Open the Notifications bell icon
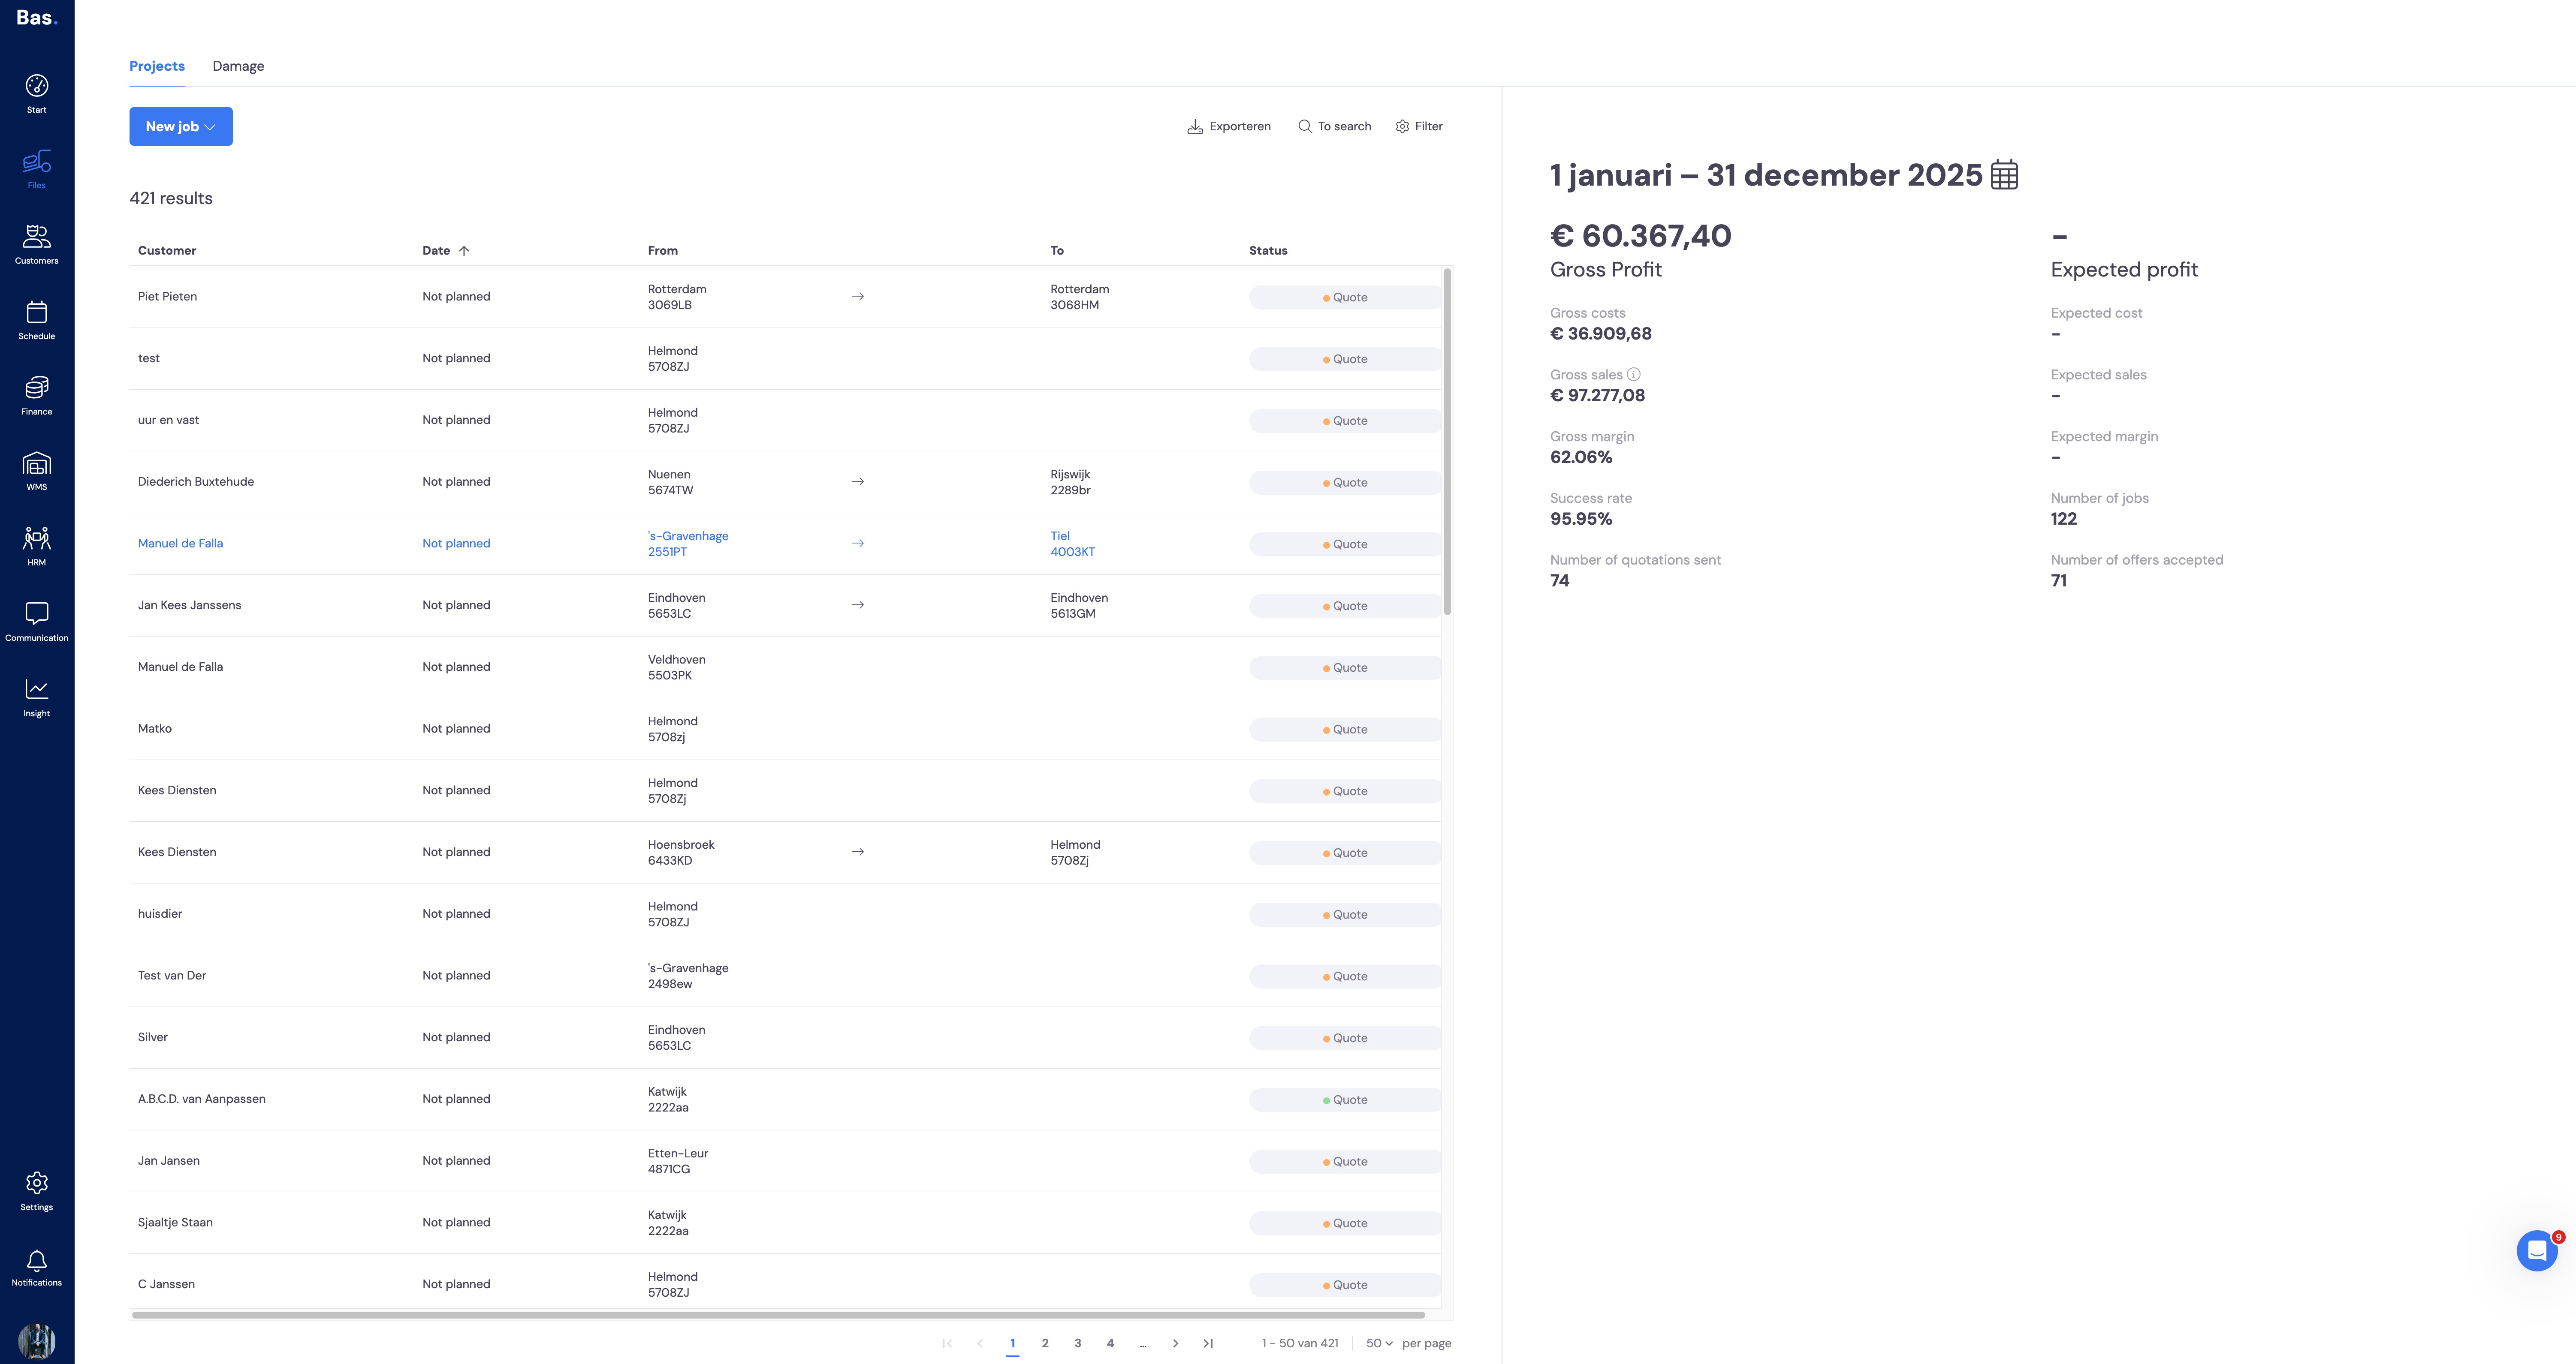 tap(37, 1261)
